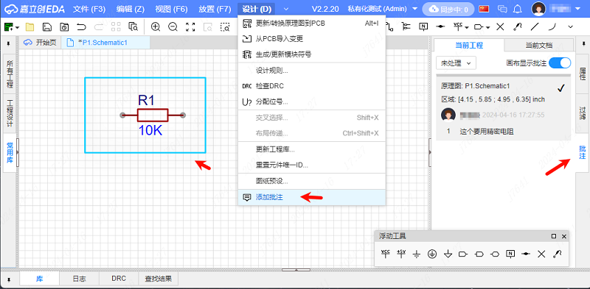Open the 未处理 status dropdown

(x=456, y=63)
